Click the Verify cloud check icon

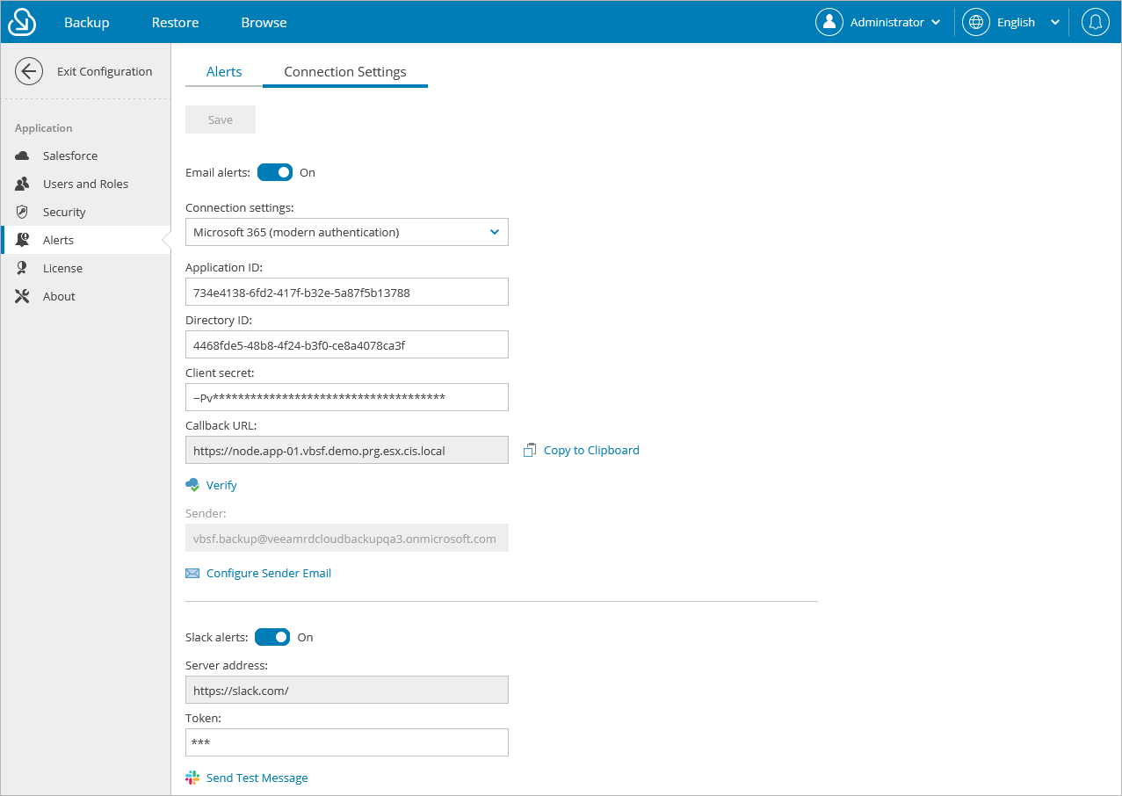pyautogui.click(x=193, y=485)
